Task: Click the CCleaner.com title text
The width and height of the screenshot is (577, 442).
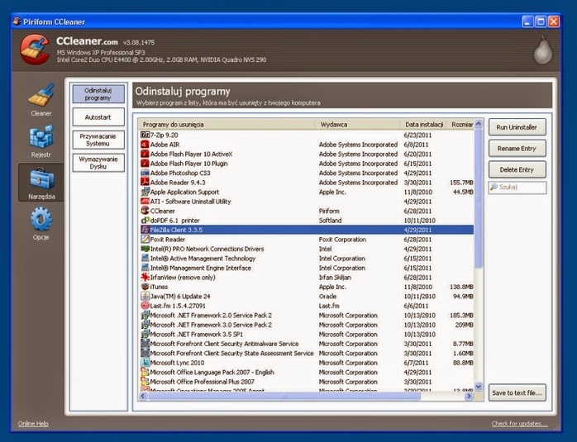Action: pyautogui.click(x=88, y=41)
